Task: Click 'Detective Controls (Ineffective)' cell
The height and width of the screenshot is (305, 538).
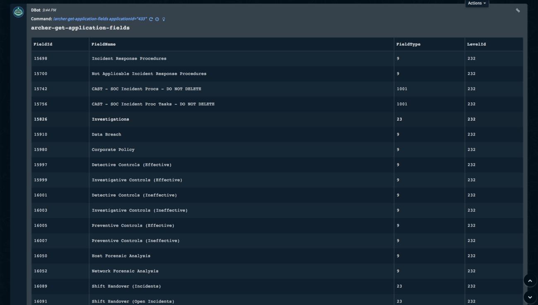Action: click(241, 195)
